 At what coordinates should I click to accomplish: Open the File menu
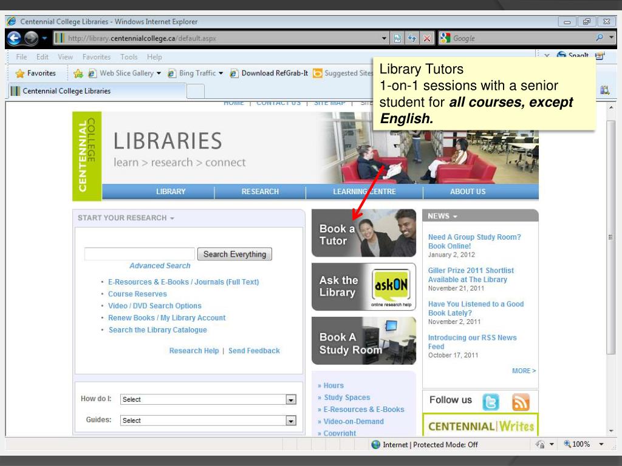21,57
